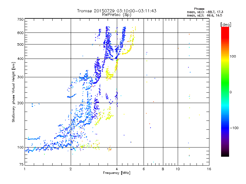Click the x-axis tick label '2'
The width and height of the screenshot is (246, 184).
tap(71, 169)
